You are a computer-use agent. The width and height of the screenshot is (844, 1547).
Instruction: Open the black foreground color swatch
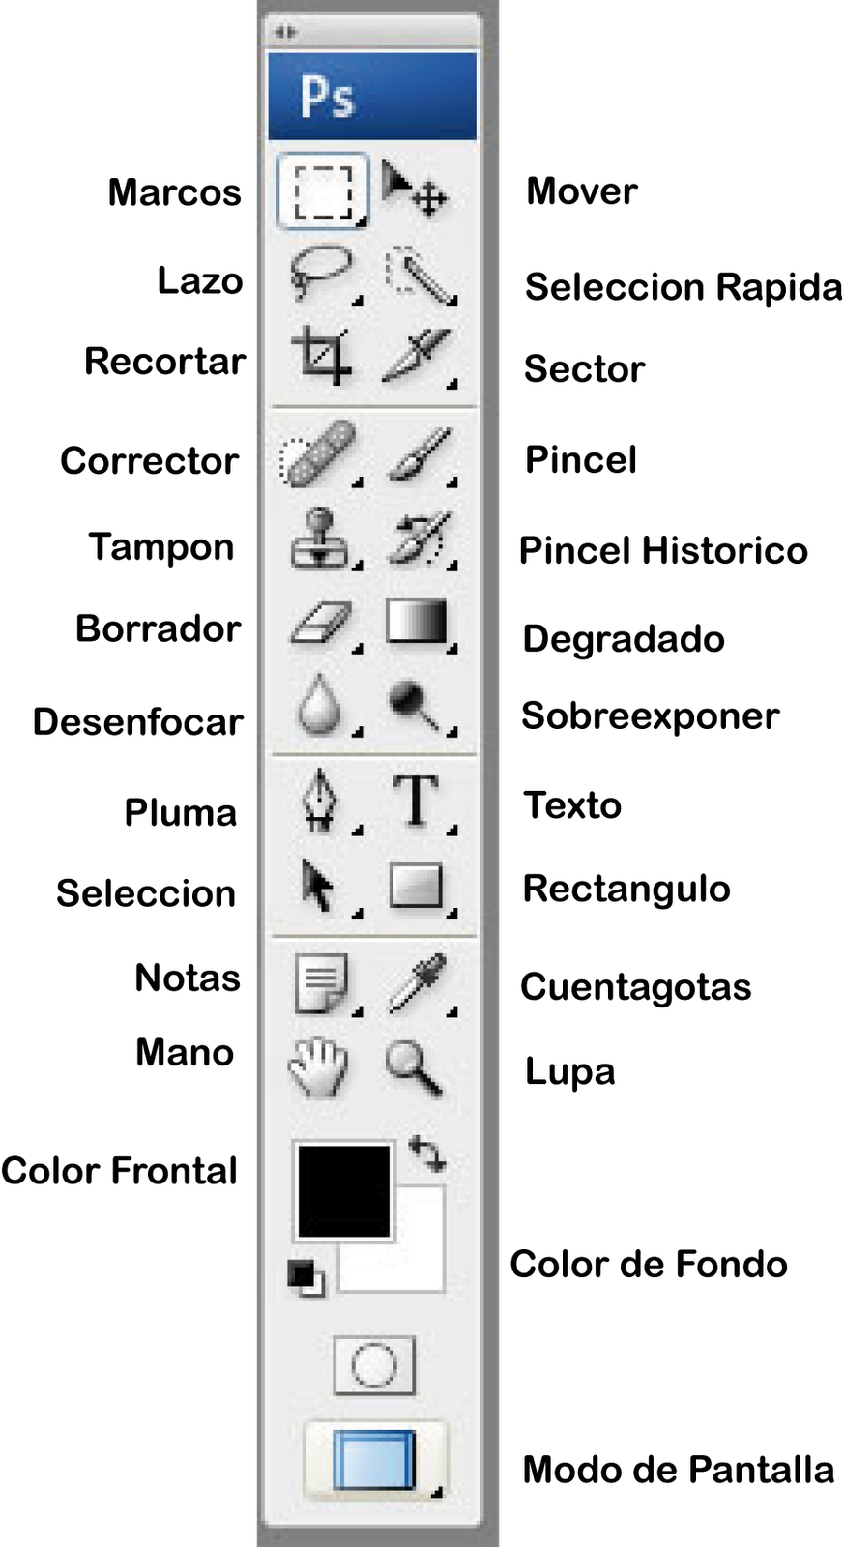[x=343, y=1191]
